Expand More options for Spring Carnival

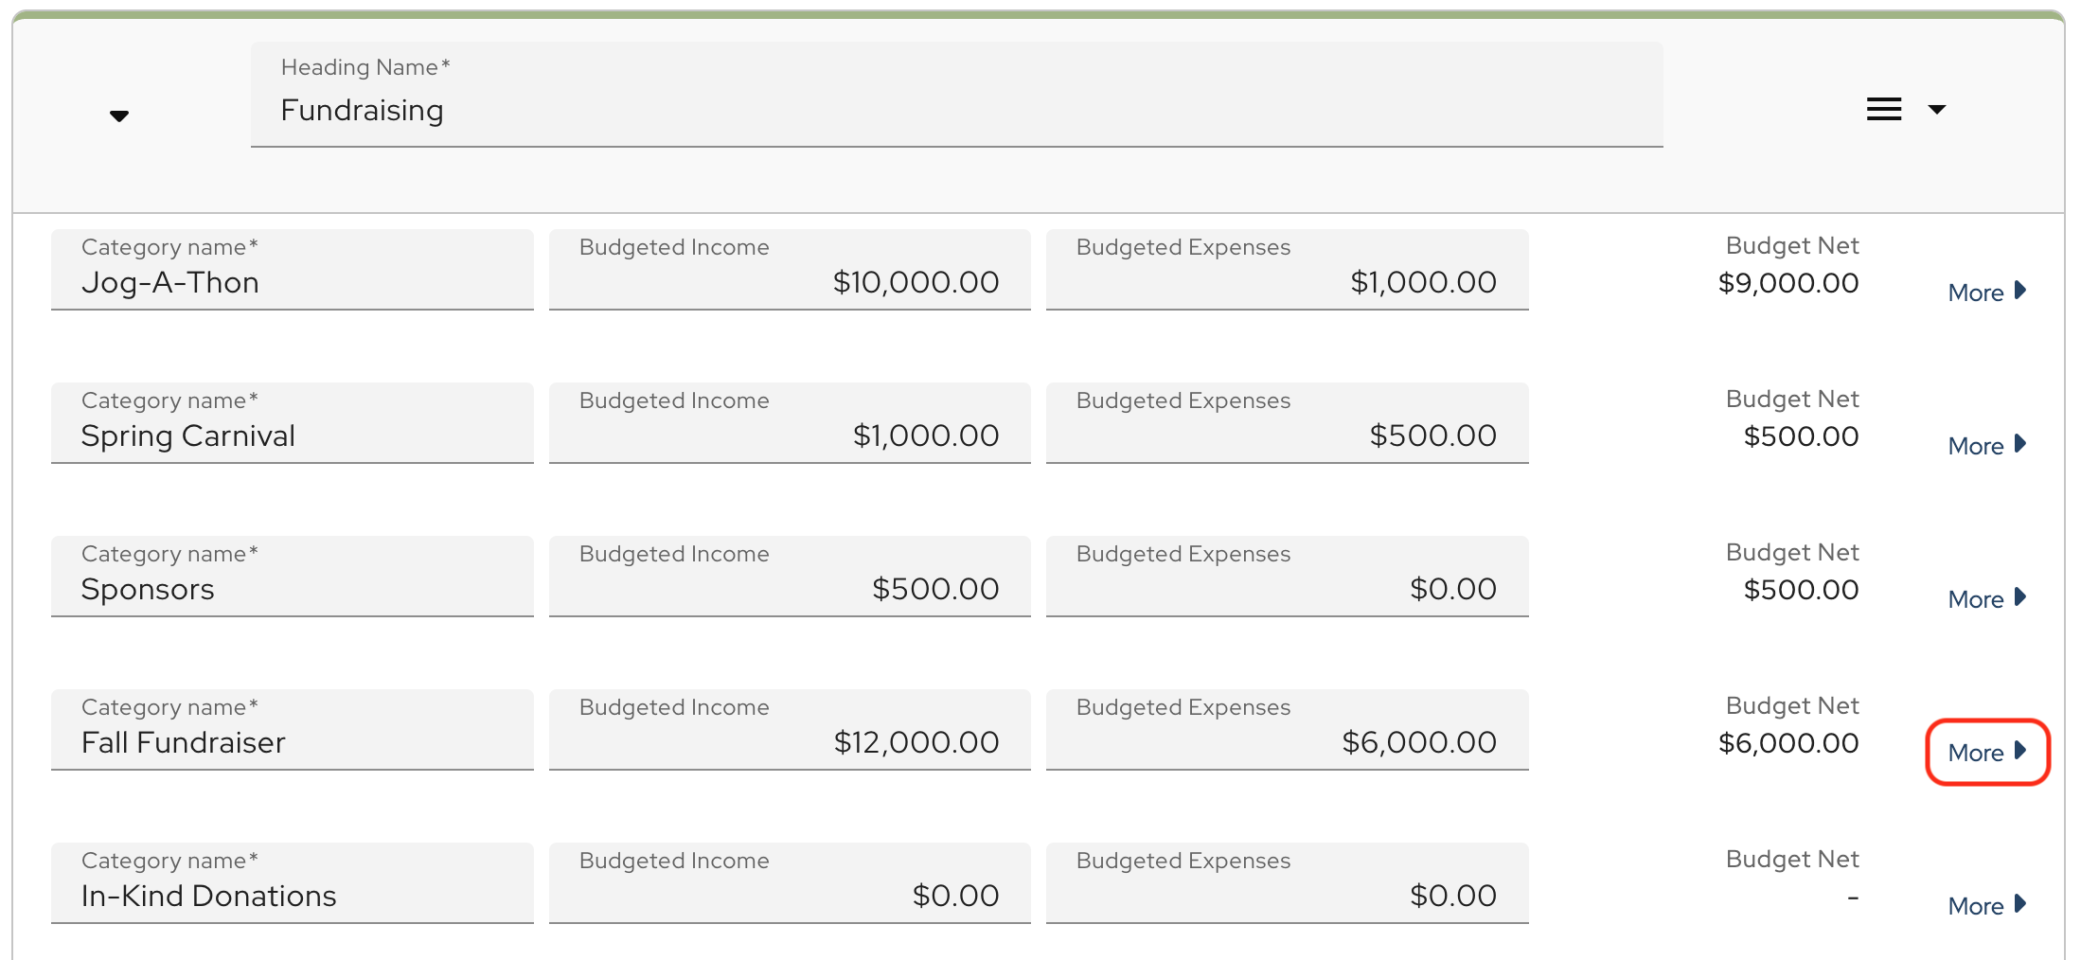point(1986,446)
